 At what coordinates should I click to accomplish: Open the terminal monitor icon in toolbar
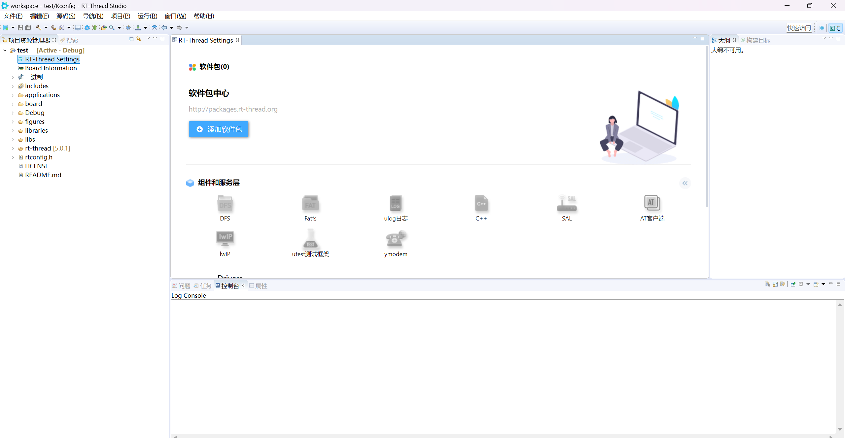click(78, 28)
